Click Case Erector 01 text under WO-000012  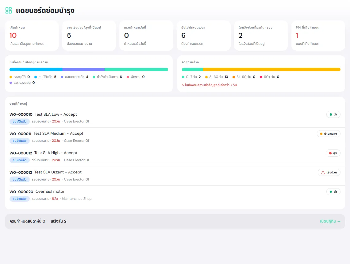[76, 160]
